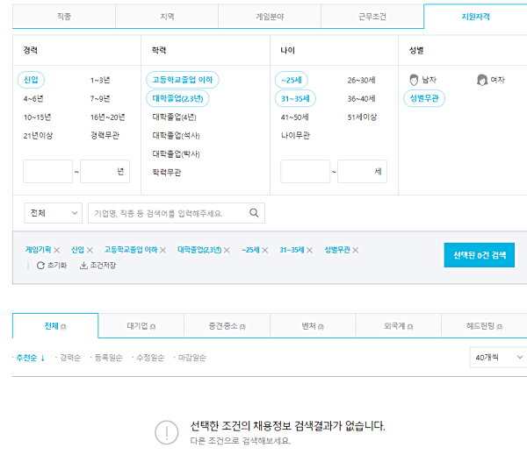This screenshot has width=527, height=469.
Task: Remove the 게임기획 filter tag
Action: (57, 250)
